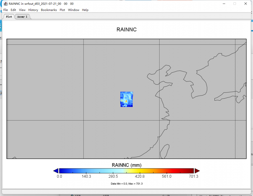Viewport: 253px width, 196px height.
Task: Click the dark red right arrow of color scale
Action: click(197, 171)
